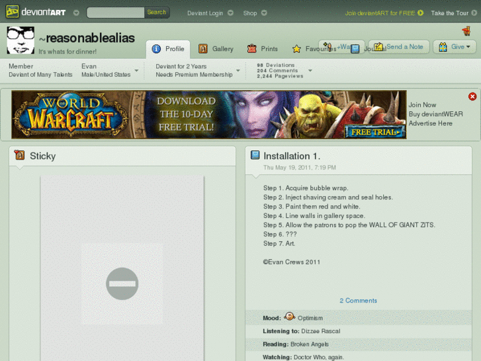Click the Send a Note pencil icon
Viewport: 481px width, 361px height.
pos(378,47)
